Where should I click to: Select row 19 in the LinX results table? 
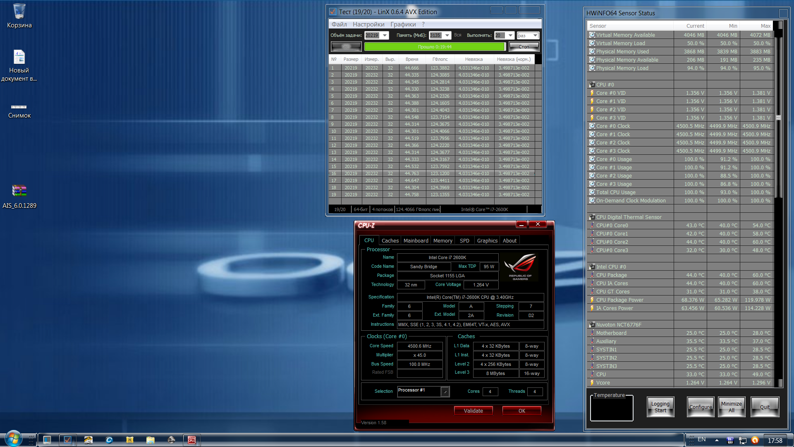point(432,195)
